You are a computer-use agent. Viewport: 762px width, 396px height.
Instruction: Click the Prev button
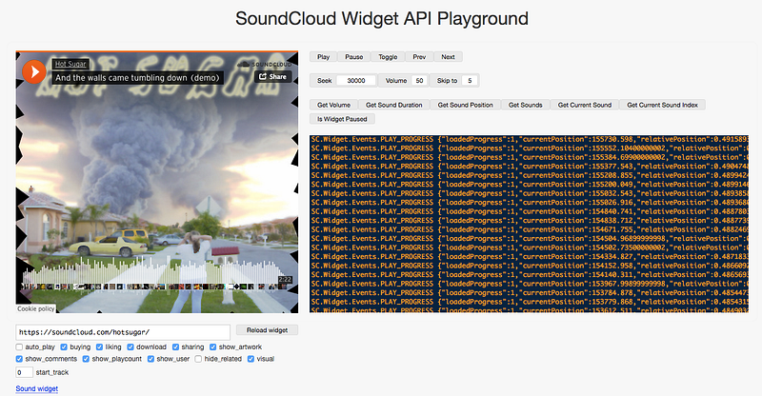(419, 57)
